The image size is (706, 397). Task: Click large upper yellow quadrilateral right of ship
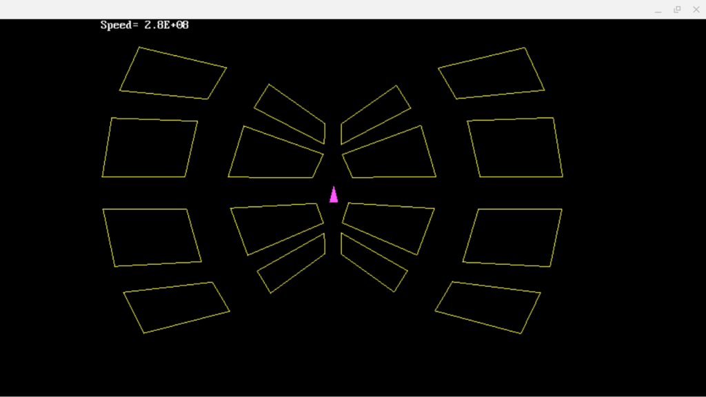pyautogui.click(x=390, y=155)
